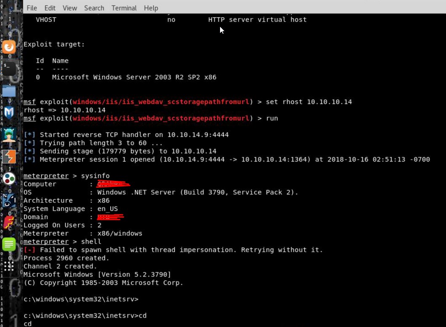Launch Burp Suite from the dock
The height and width of the screenshot is (327, 446).
coord(9,157)
